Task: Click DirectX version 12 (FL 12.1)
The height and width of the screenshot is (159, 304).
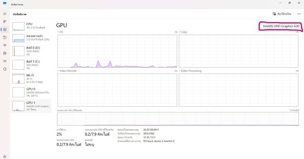Action: tap(149, 137)
